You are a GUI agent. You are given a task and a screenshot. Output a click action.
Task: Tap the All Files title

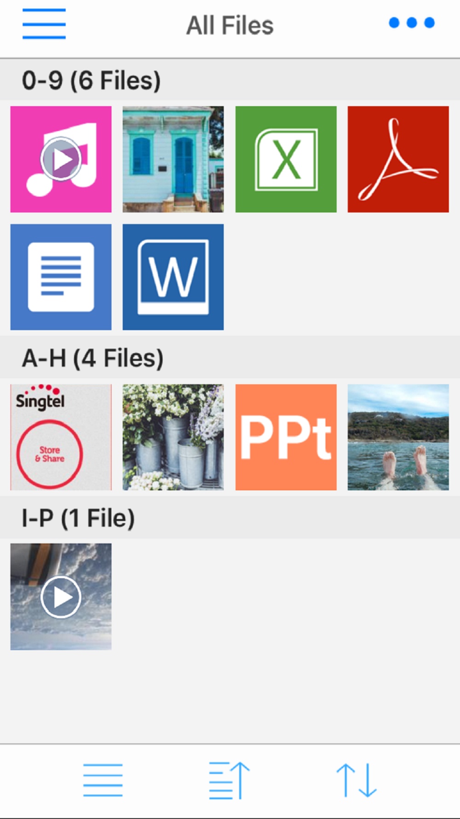(x=230, y=25)
